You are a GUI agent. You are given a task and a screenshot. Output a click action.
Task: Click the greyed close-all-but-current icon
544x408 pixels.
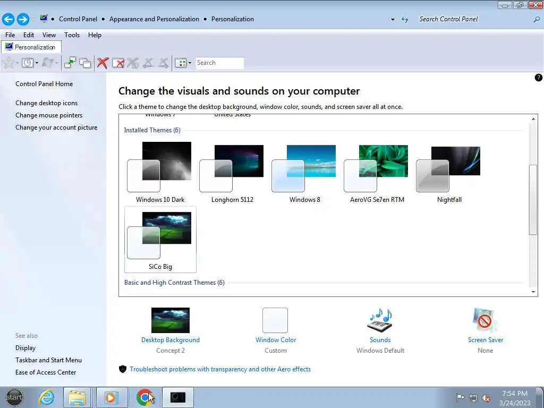[132, 63]
